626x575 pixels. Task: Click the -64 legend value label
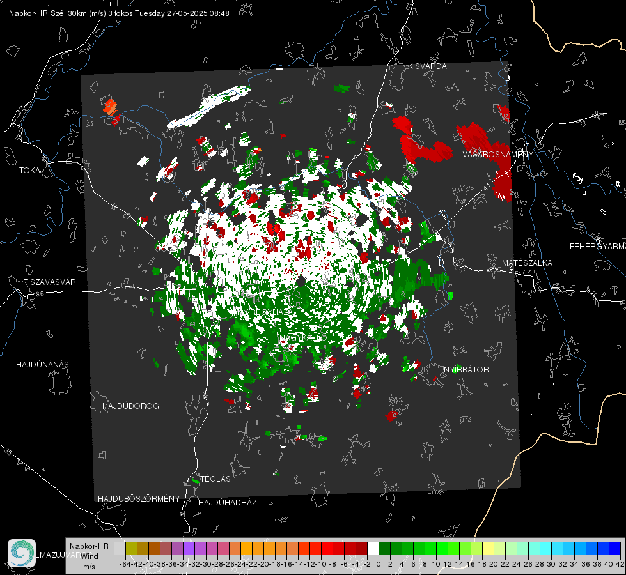click(x=125, y=564)
